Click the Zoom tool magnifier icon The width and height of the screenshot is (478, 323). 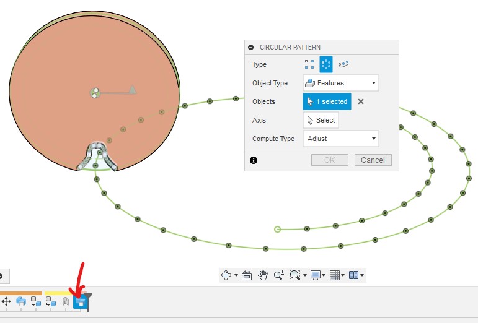coord(278,275)
